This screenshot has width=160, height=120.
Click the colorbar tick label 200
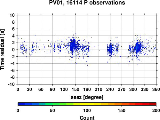pyautogui.click(x=156, y=110)
